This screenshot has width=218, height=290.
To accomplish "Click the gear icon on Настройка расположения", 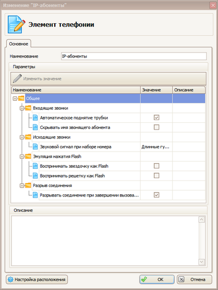I will 11,279.
